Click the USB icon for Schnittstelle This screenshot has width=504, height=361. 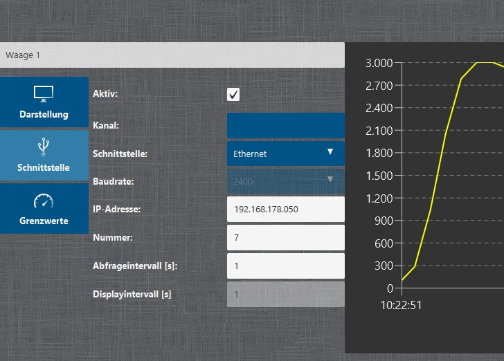point(44,146)
